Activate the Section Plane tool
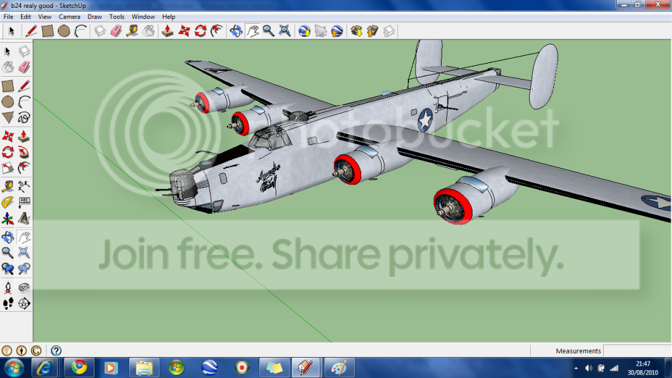 click(x=24, y=303)
